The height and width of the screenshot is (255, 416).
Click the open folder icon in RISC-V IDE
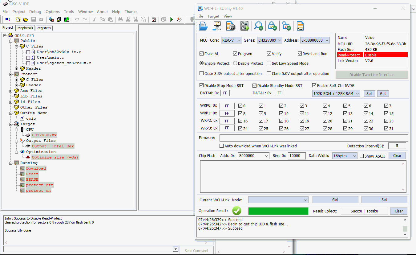26,19
